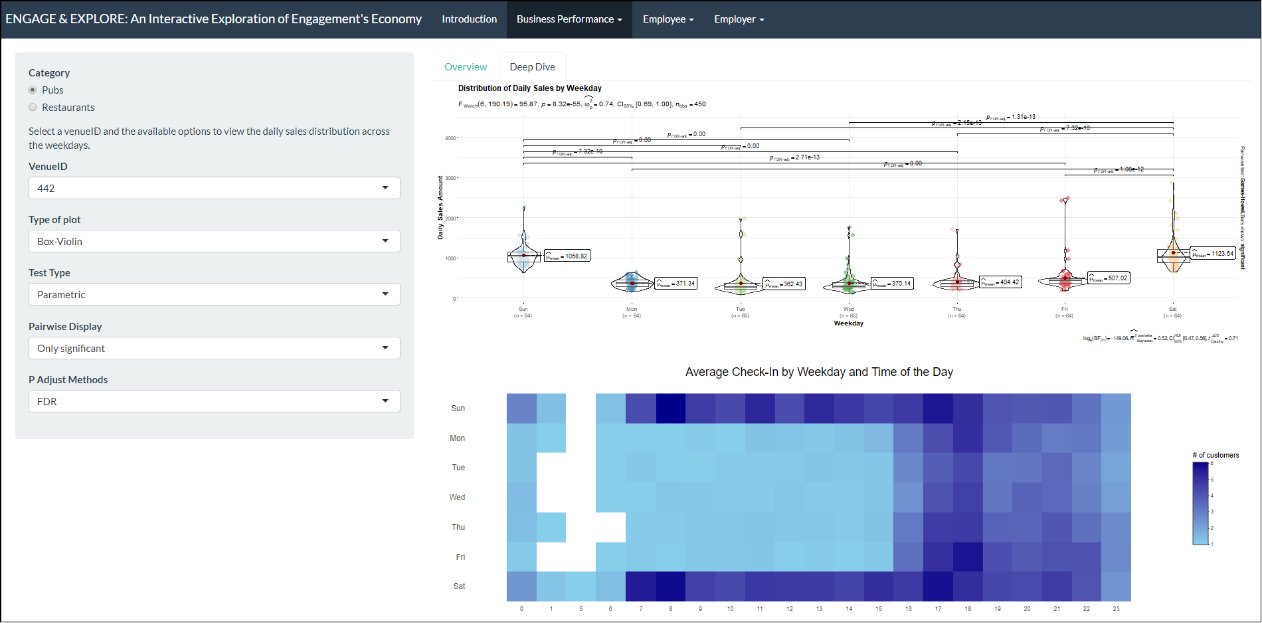Viewport: 1262px width, 623px height.
Task: Select the Restaurants radio button
Action: click(x=33, y=107)
